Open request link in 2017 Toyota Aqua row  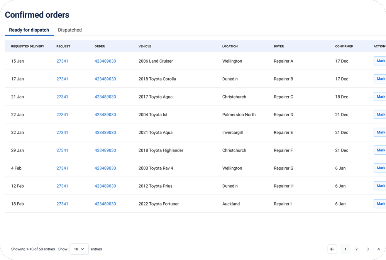coord(62,97)
